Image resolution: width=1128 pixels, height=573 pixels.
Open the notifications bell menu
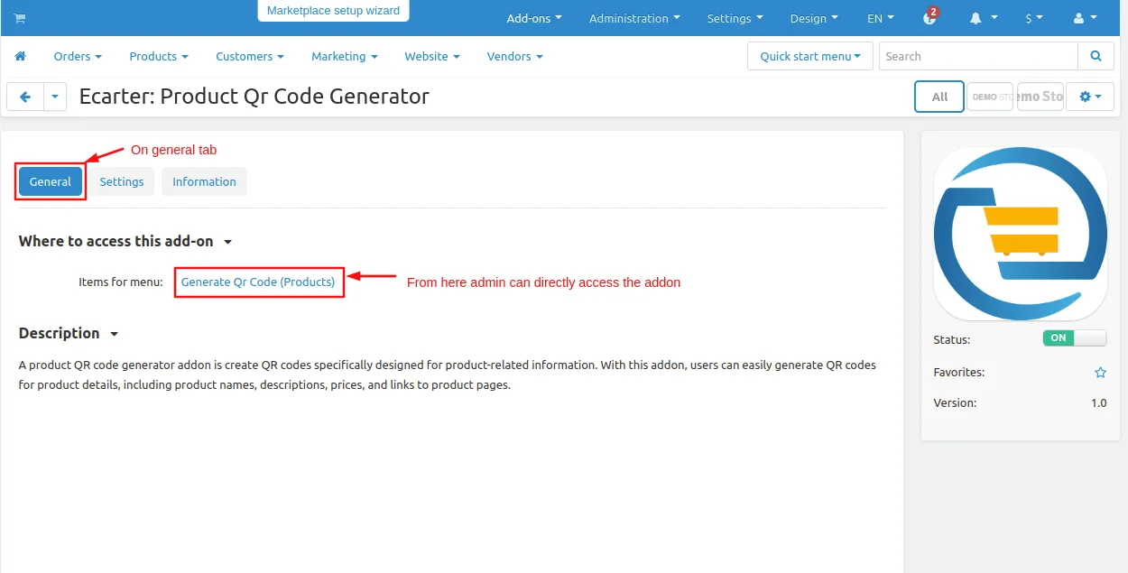984,18
